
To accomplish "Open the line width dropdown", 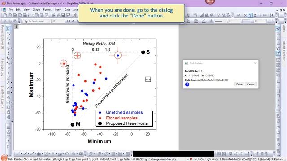I will (x=234, y=21).
